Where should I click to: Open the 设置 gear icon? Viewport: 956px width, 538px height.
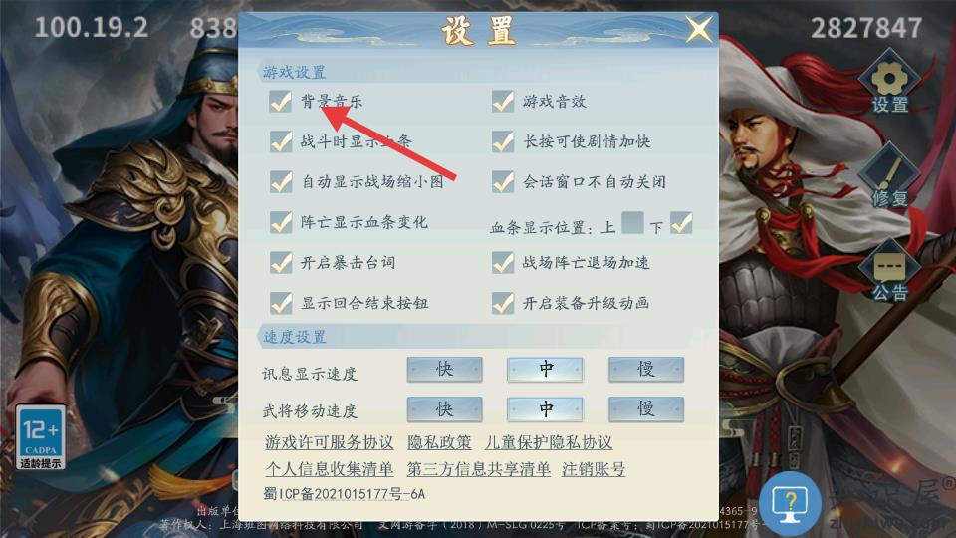coord(889,84)
